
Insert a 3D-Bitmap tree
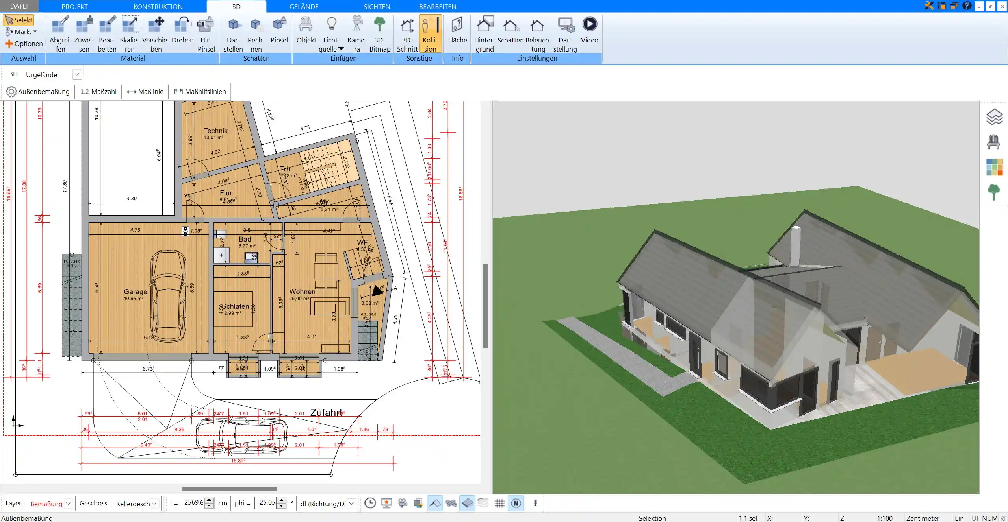click(380, 34)
